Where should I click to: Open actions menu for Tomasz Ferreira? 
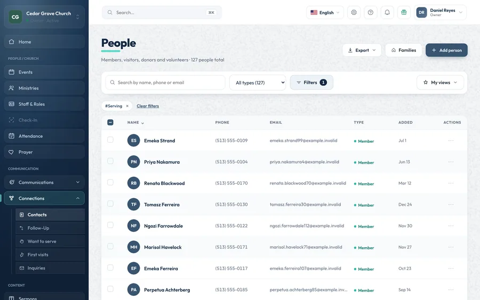tap(451, 204)
